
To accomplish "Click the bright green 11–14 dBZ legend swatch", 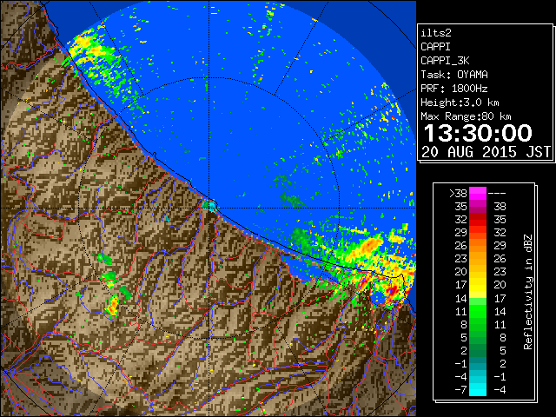I will point(478,311).
